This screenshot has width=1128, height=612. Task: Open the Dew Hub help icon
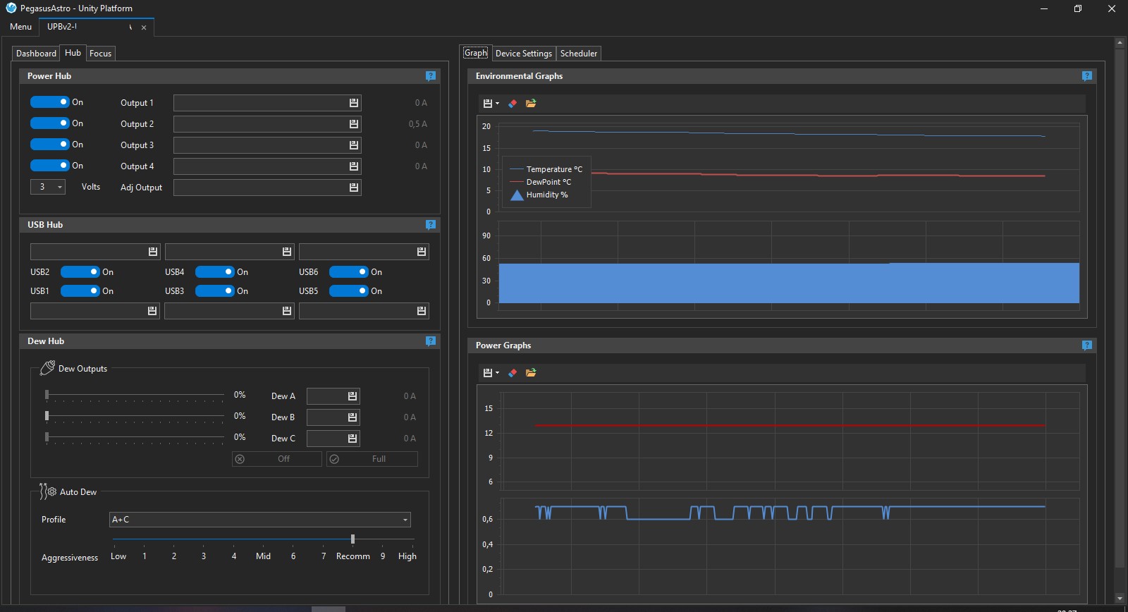click(x=431, y=341)
